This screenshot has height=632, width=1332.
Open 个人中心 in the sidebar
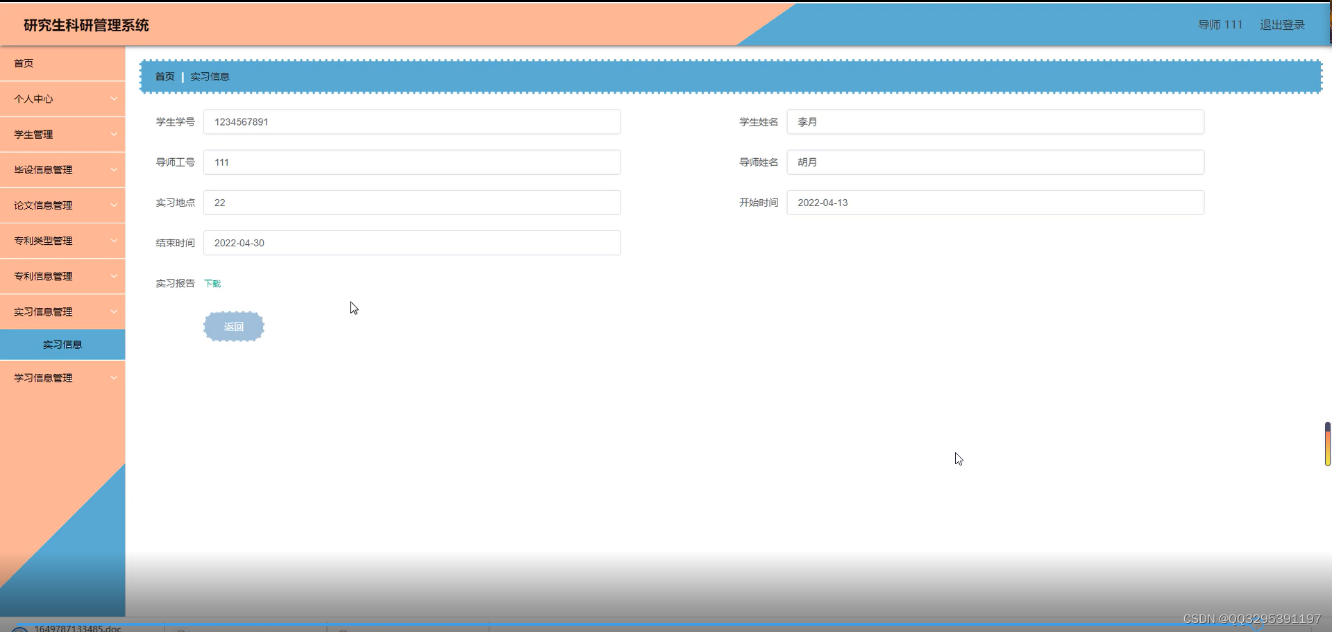62,99
